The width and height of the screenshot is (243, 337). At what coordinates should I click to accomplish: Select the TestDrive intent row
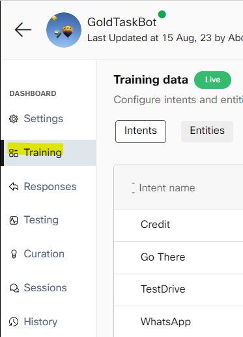click(179, 290)
